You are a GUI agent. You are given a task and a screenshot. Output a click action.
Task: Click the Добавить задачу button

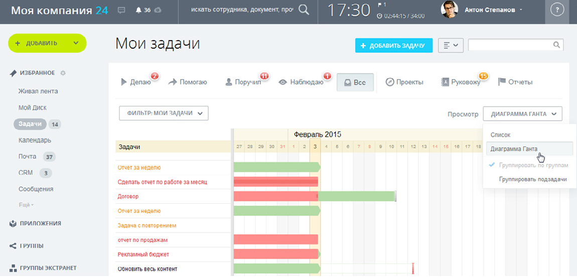(394, 45)
